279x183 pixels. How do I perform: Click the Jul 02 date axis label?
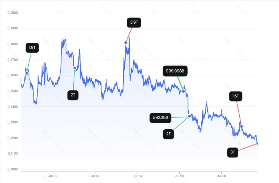tap(53, 176)
